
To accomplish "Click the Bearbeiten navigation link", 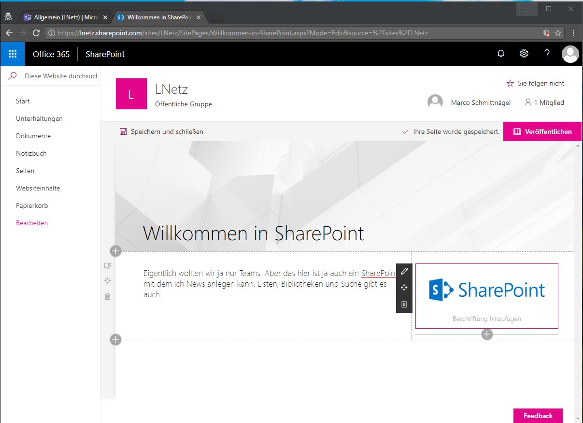I will 32,223.
